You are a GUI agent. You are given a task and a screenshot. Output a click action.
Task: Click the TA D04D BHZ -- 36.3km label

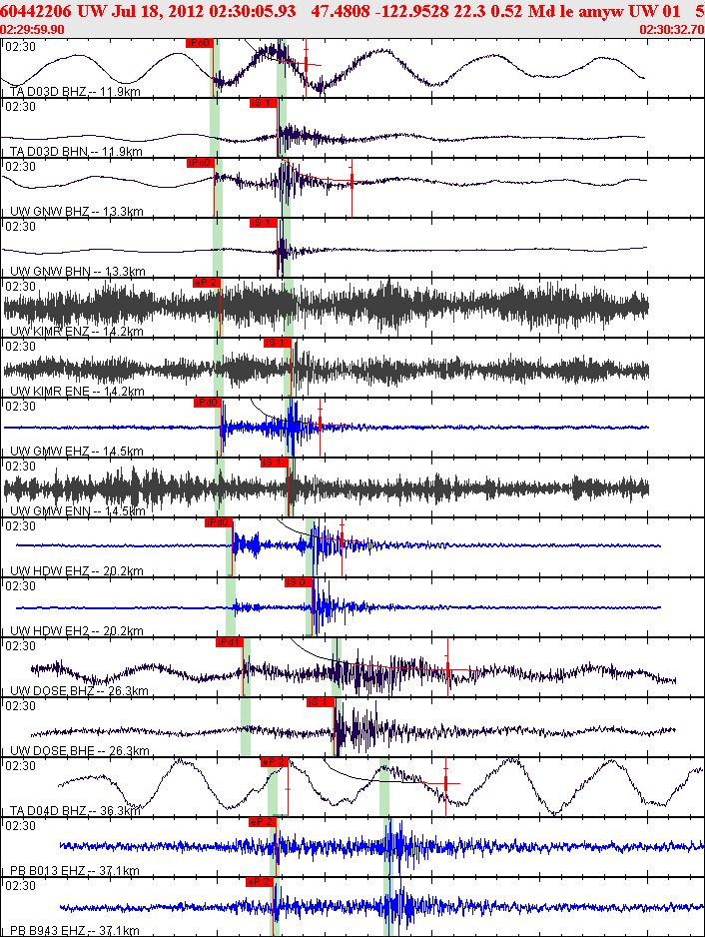tap(75, 811)
